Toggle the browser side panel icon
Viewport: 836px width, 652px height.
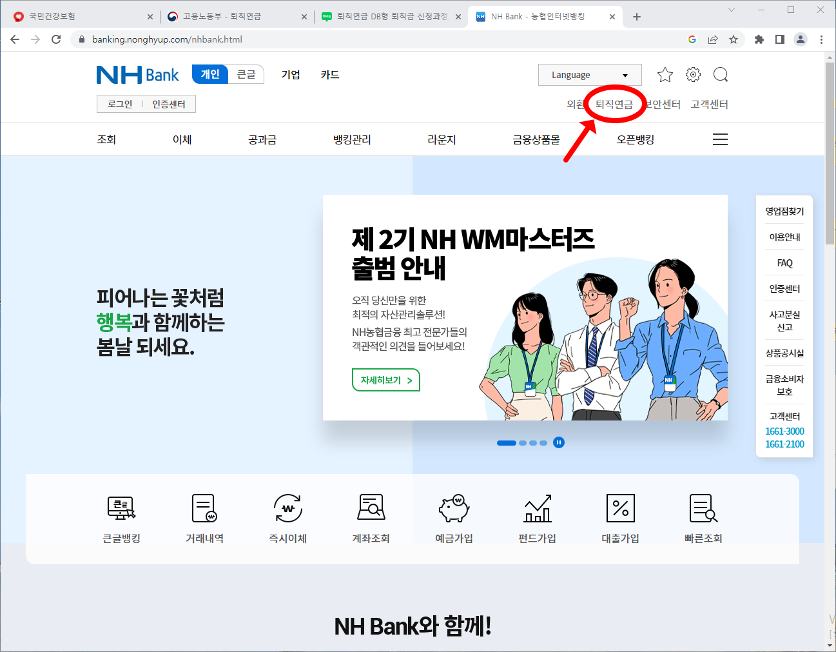[780, 39]
